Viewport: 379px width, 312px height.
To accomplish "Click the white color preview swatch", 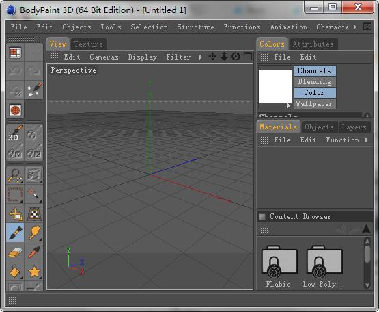I will coord(275,87).
